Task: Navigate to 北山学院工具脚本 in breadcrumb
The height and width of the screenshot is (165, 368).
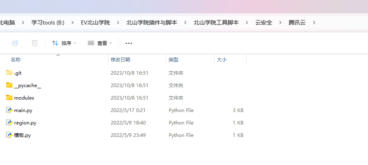Action: [x=216, y=23]
